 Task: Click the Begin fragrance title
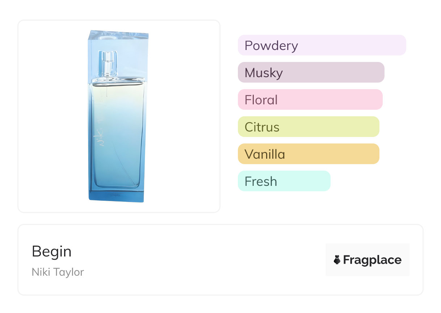click(52, 251)
